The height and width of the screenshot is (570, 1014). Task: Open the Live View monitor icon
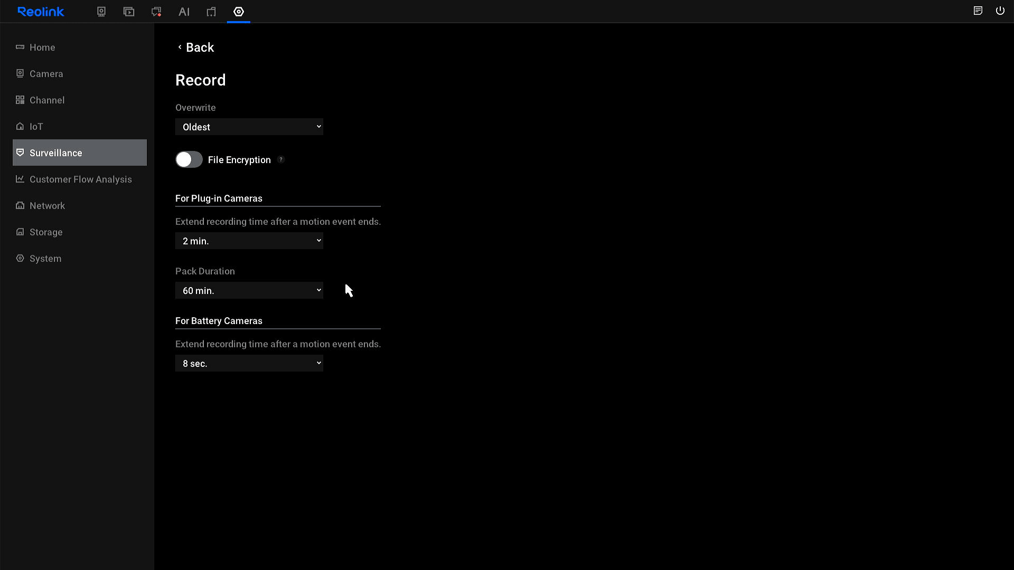coord(101,11)
